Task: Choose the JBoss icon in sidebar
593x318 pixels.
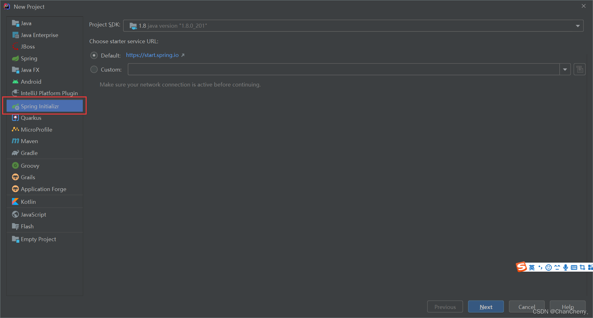Action: (x=15, y=47)
